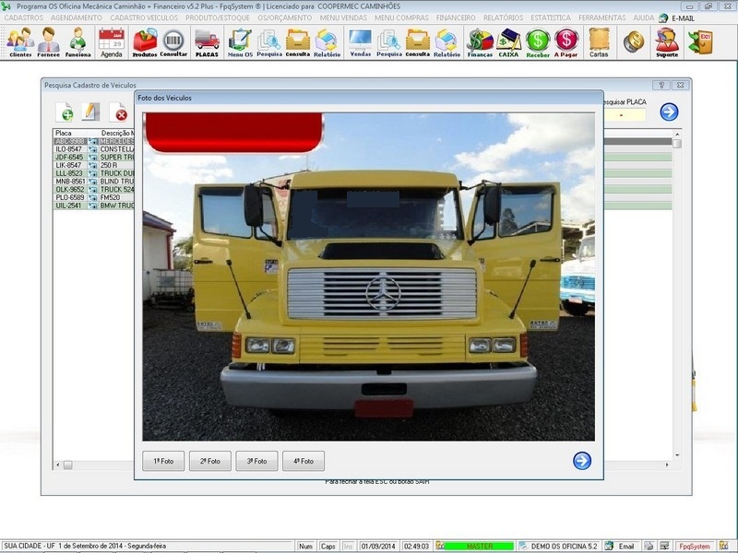Screen dimensions: 738x553
Task: Open the Suporte help icon
Action: coord(667,42)
